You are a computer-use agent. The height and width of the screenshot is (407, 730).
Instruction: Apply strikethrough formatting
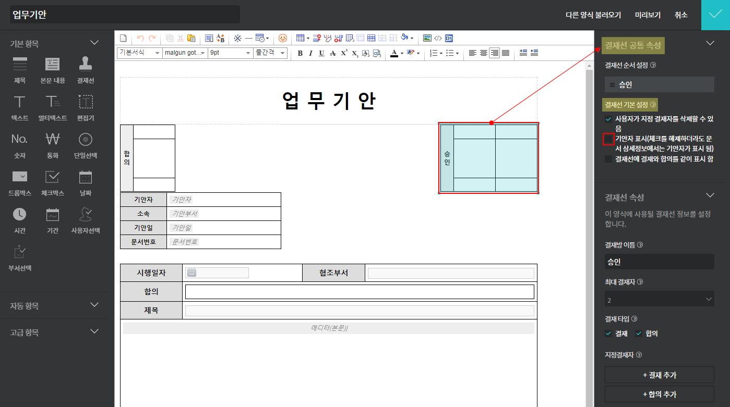tap(333, 53)
